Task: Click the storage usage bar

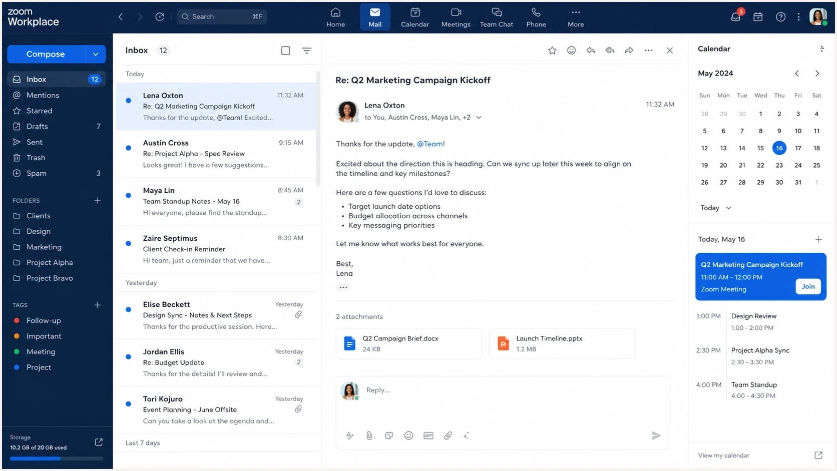Action: pyautogui.click(x=57, y=458)
